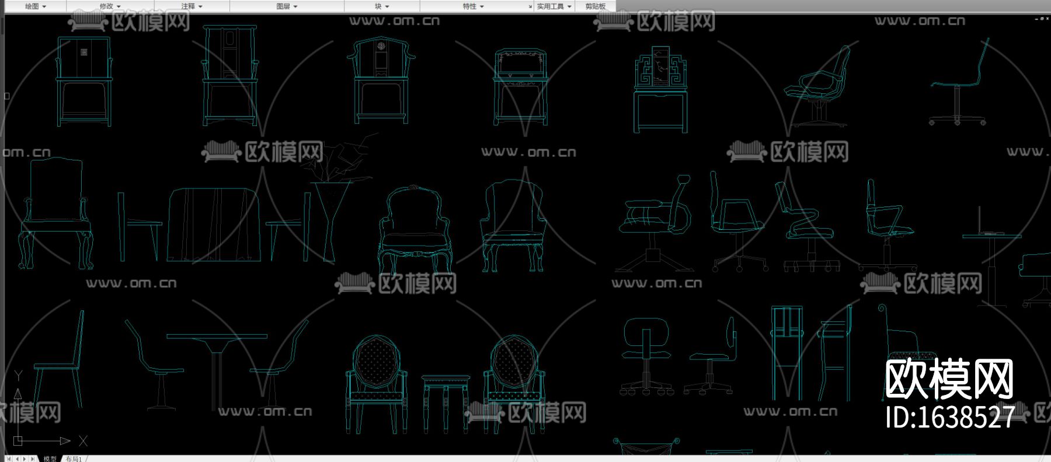This screenshot has width=1051, height=462.
Task: Select the draped tablecloth table drawing
Action: coord(214,225)
